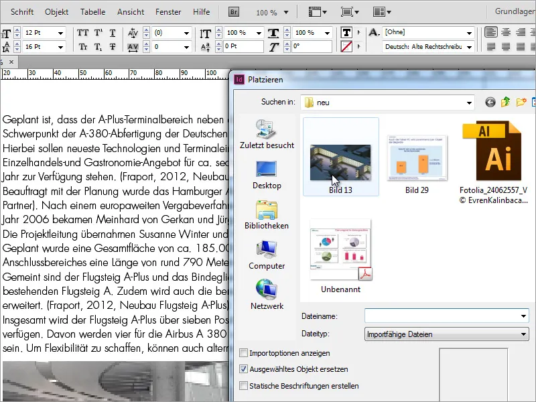536x402 pixels.
Task: Open vertical scale 100 % dropdown
Action: click(259, 33)
